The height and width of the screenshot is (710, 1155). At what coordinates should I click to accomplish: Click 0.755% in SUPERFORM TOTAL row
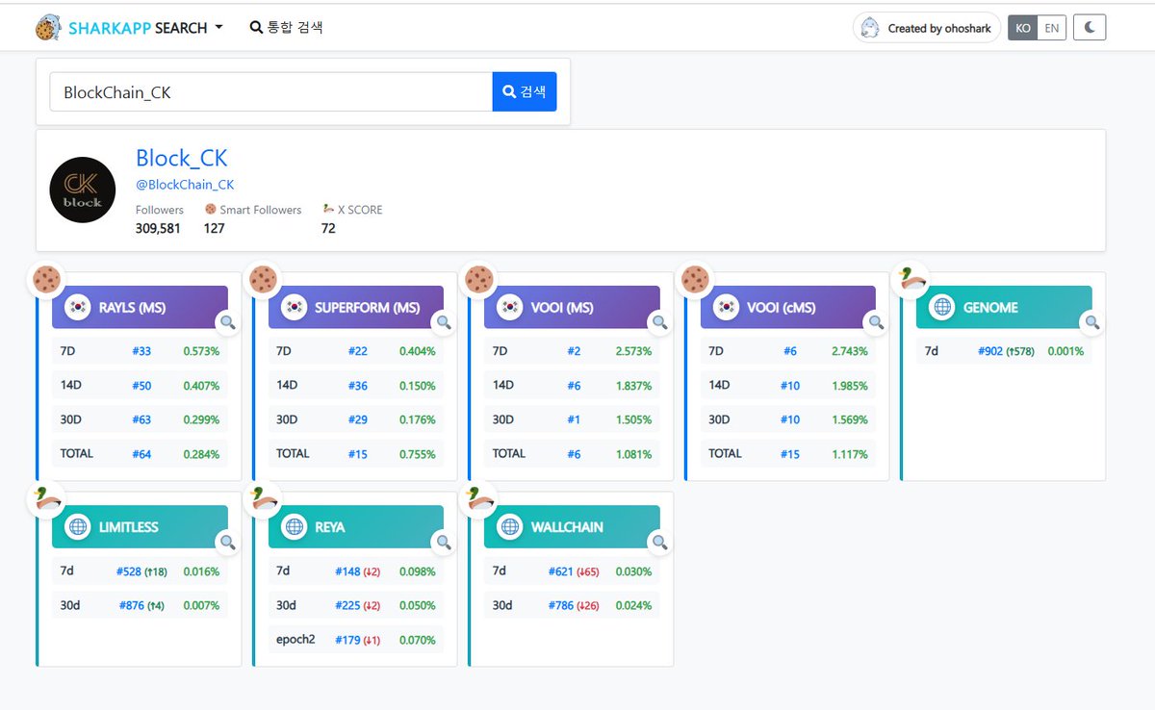tap(418, 454)
